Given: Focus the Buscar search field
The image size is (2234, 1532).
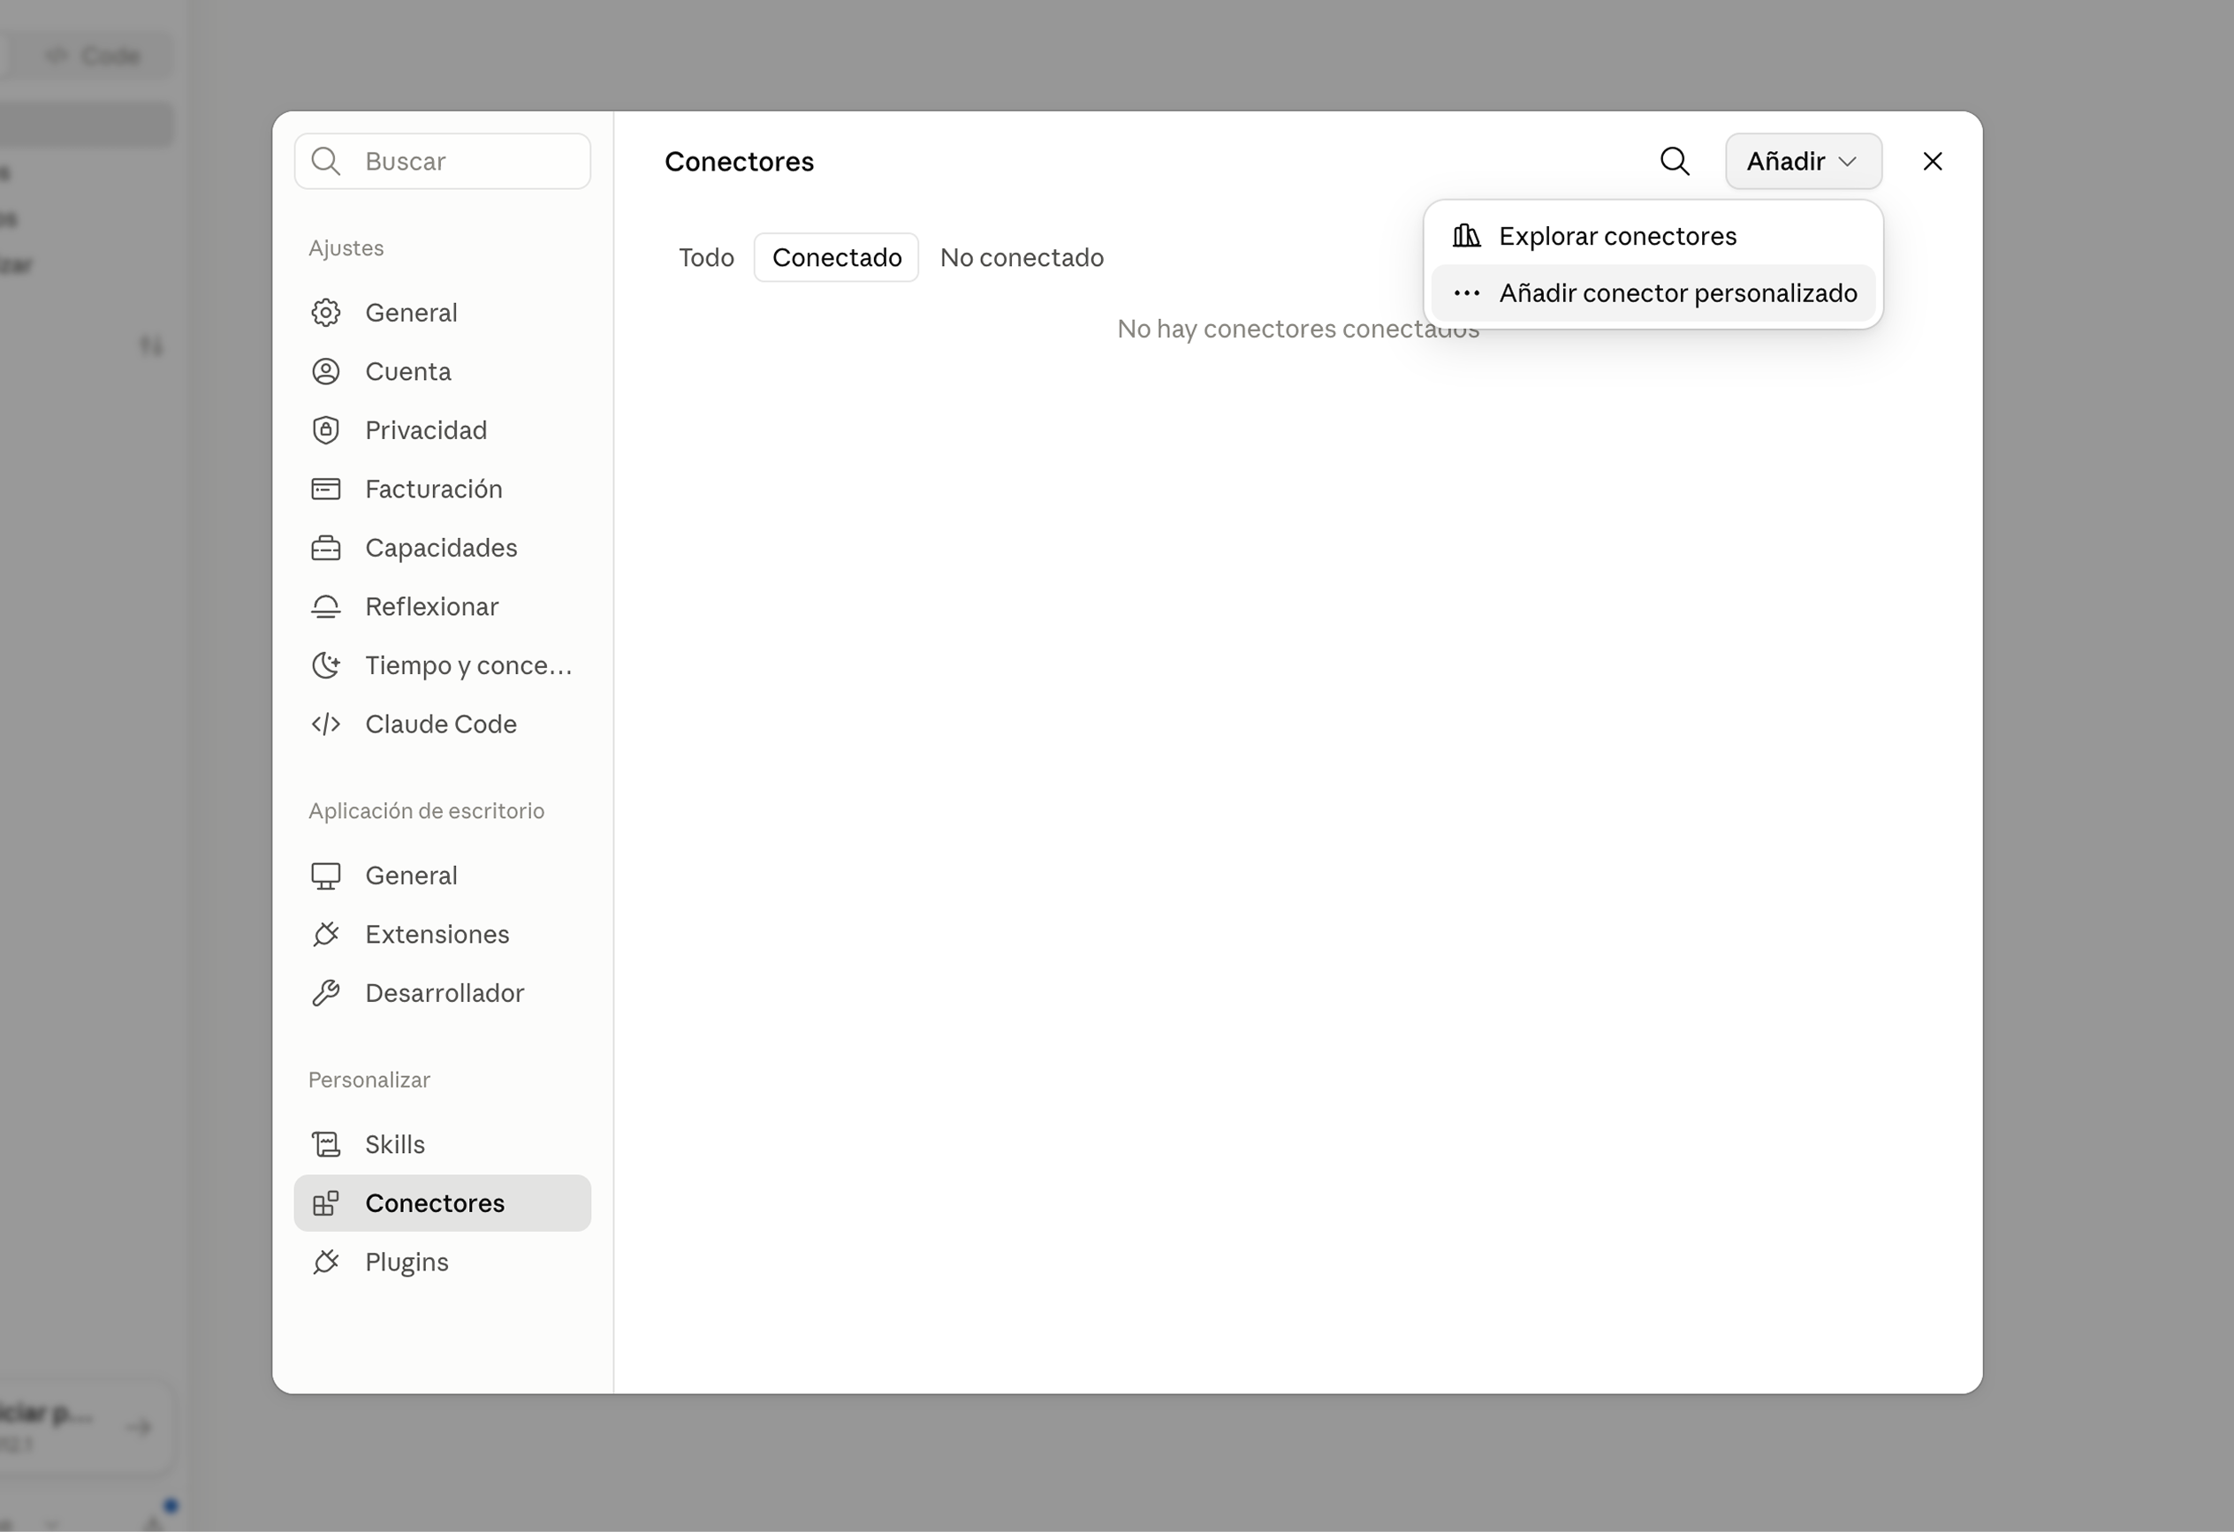Looking at the screenshot, I should [x=442, y=162].
